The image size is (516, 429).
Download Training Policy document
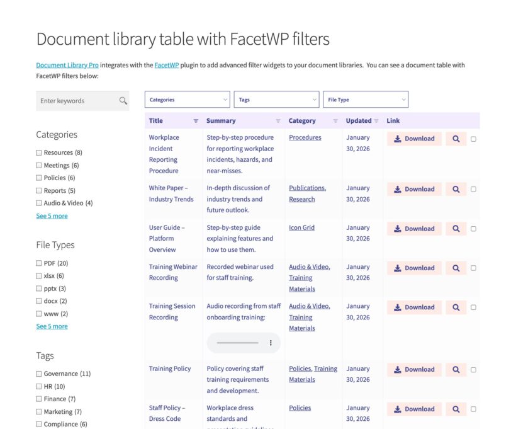pyautogui.click(x=414, y=370)
